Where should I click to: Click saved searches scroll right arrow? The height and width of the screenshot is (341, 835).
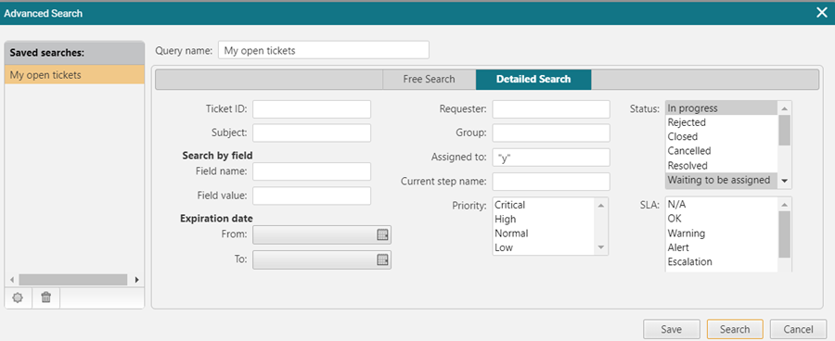coord(137,279)
